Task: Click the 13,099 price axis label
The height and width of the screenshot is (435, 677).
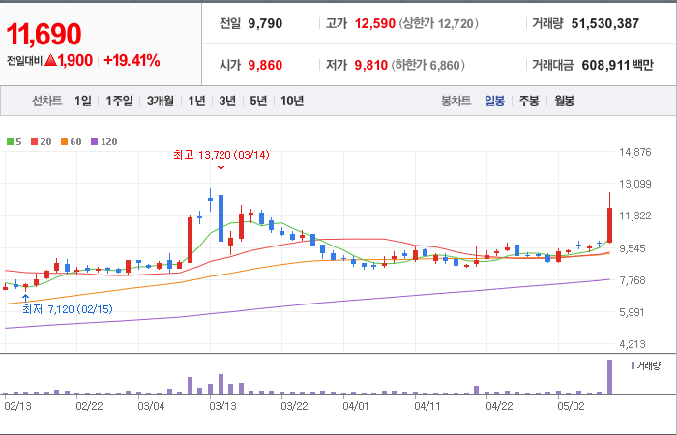Action: 634,184
